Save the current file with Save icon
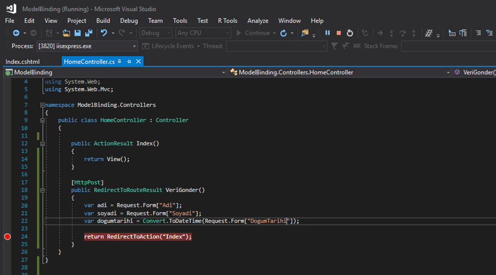496x275 pixels. pyautogui.click(x=77, y=33)
